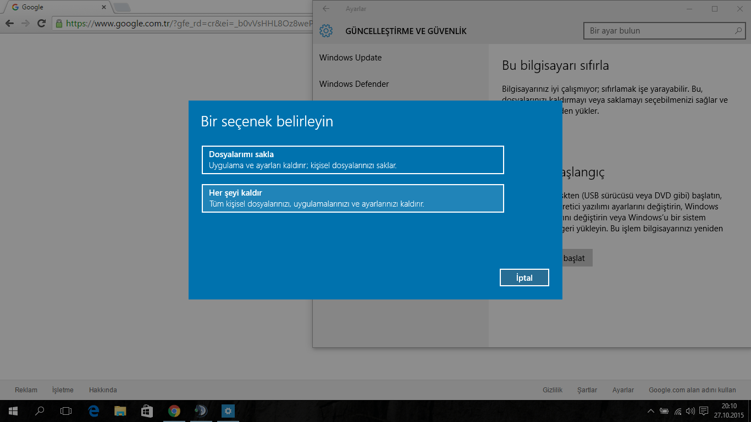
Task: Close the Google tab in Chrome
Action: [104, 7]
